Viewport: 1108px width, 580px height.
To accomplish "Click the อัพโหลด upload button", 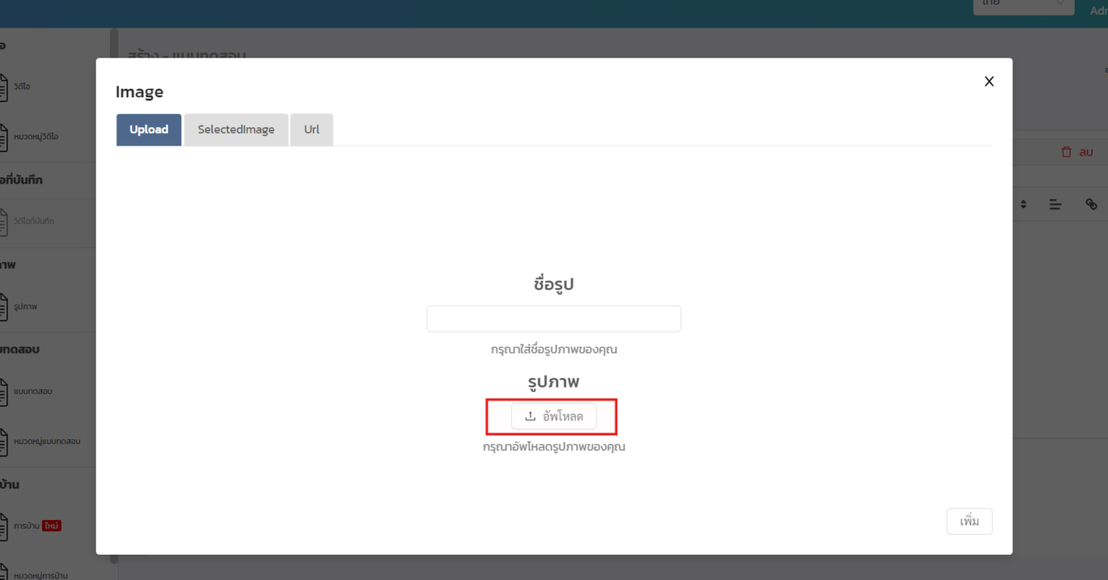I will click(553, 416).
